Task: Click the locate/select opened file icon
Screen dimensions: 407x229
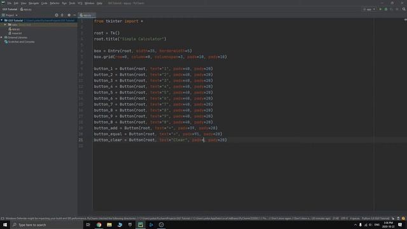Action: (57, 15)
